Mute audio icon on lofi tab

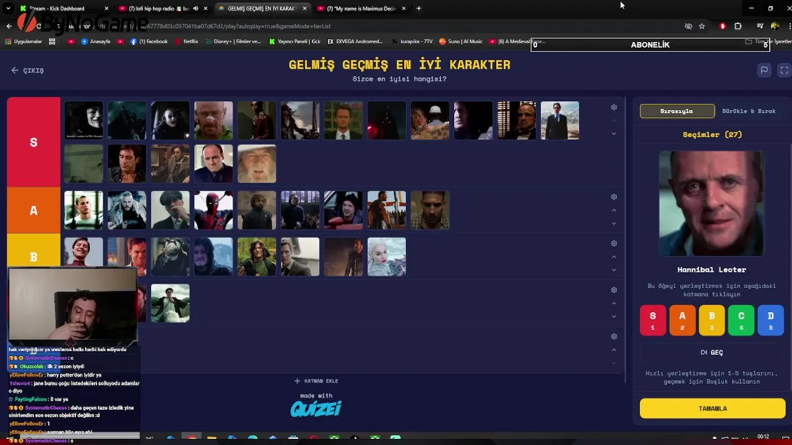[x=196, y=9]
